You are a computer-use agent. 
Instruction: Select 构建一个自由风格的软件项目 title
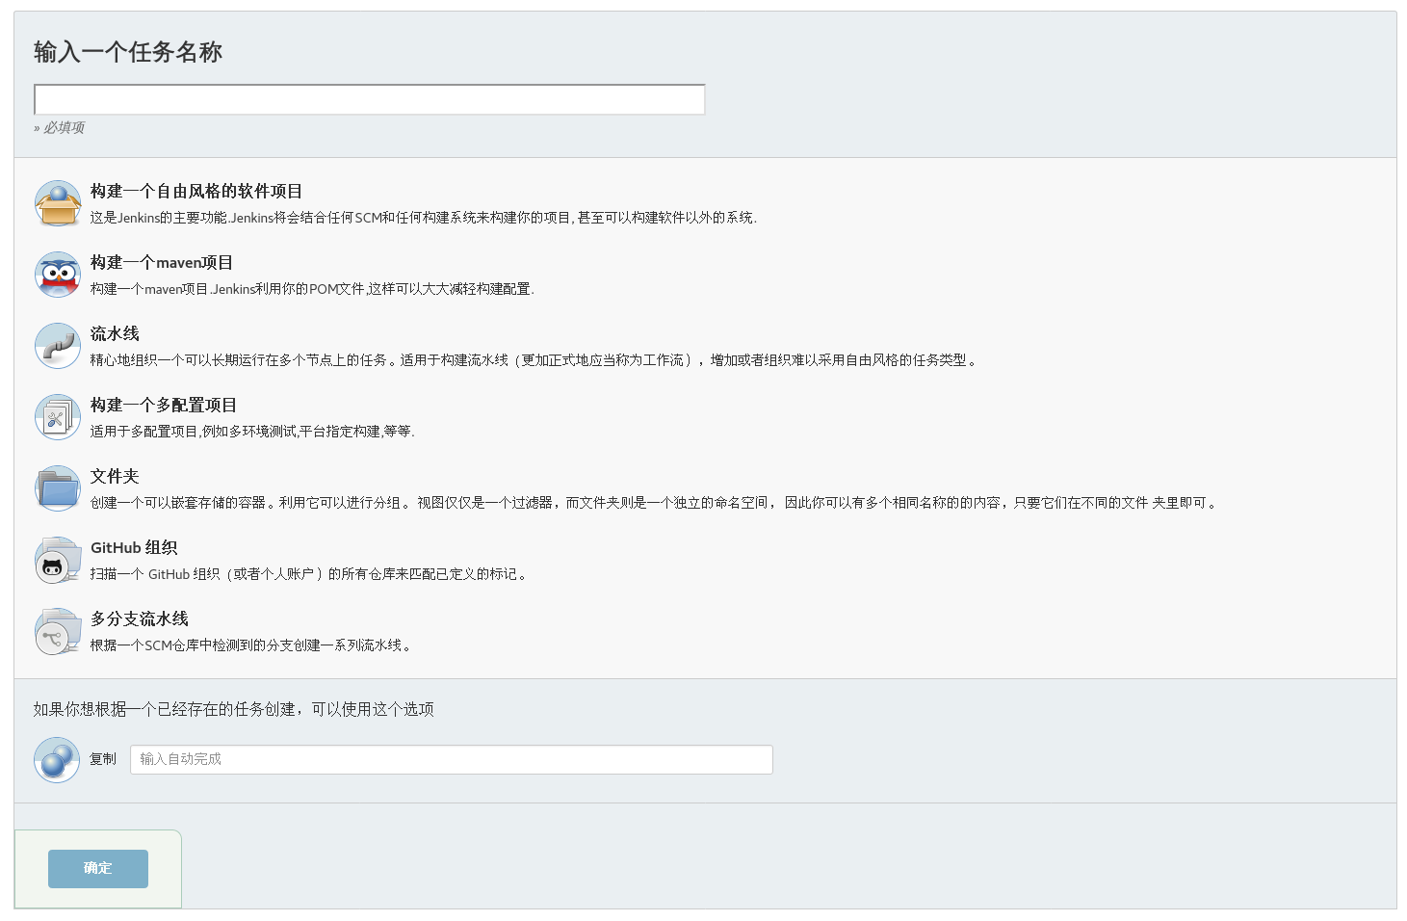(x=196, y=192)
